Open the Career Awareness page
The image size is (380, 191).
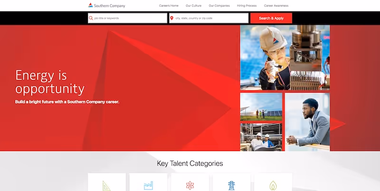pyautogui.click(x=276, y=6)
